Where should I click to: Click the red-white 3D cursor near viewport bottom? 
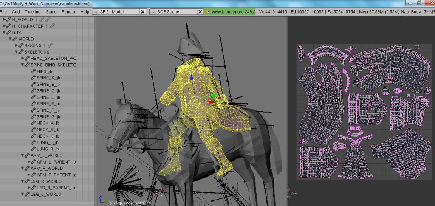[160, 192]
